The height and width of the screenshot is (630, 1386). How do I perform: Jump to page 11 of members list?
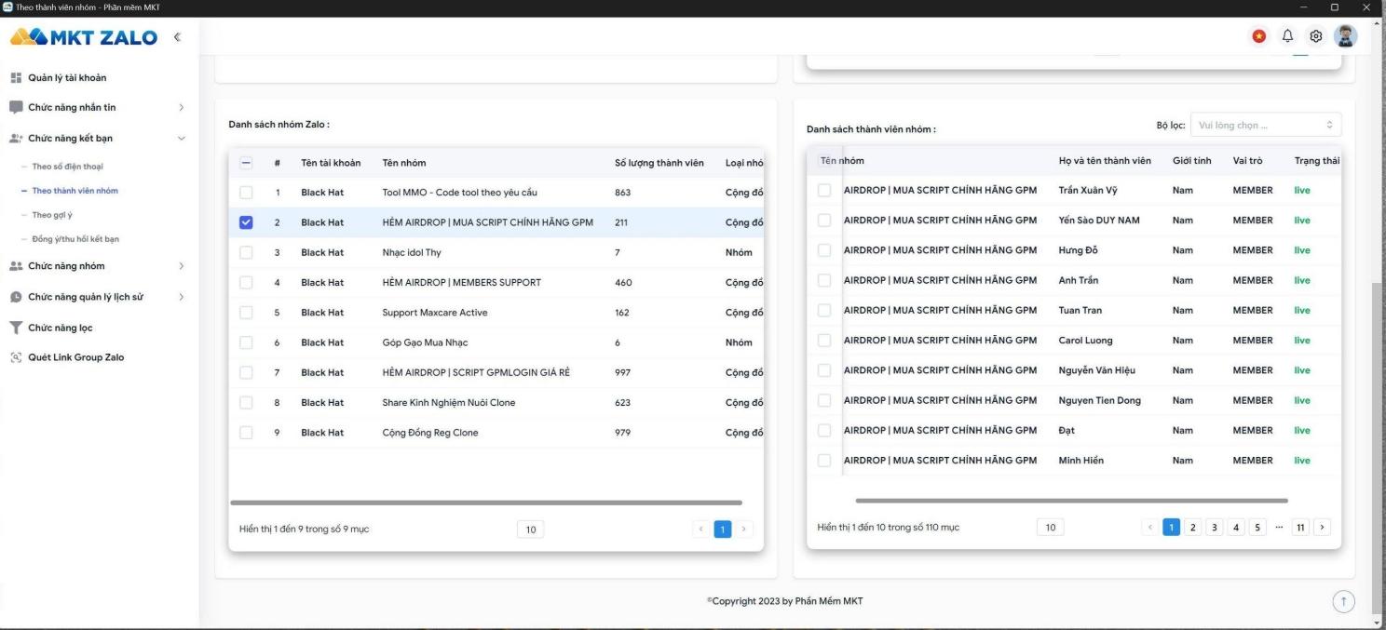[x=1299, y=528]
